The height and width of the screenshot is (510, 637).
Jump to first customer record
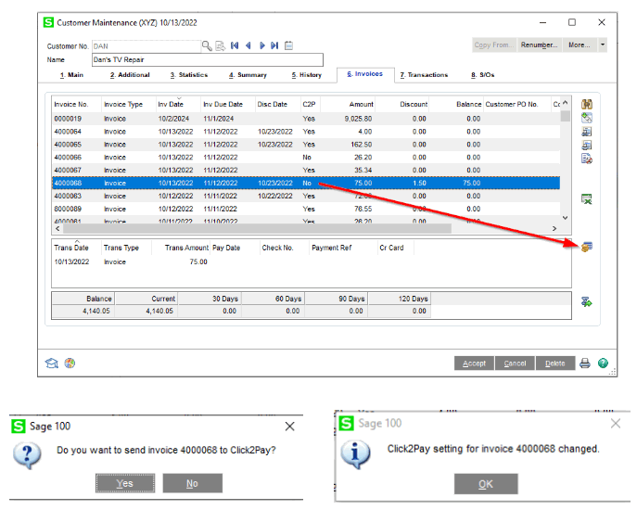235,45
